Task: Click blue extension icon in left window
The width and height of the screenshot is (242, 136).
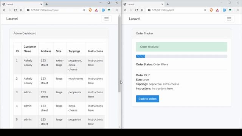Action: 103,10
